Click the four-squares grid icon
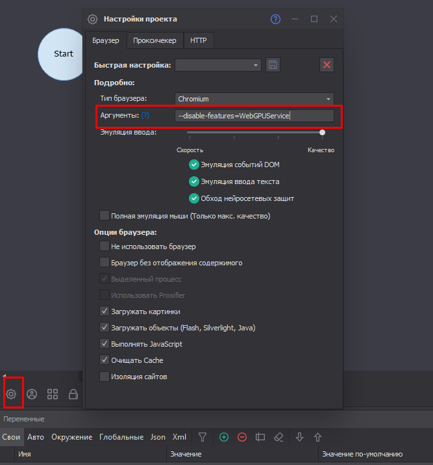Viewport: 433px width, 465px height. pos(53,394)
